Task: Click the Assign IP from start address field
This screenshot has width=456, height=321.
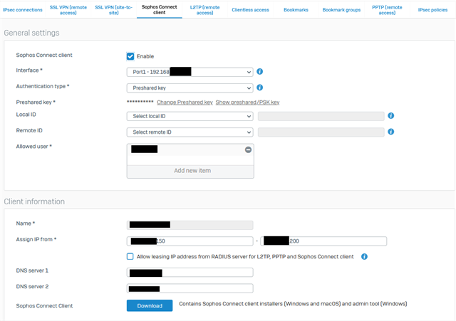Action: point(190,241)
